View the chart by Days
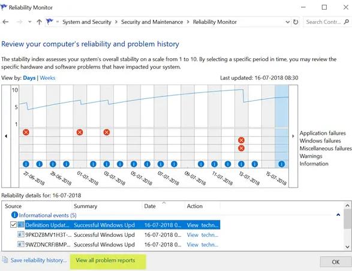Image resolution: width=352 pixels, height=271 pixels. pos(29,78)
